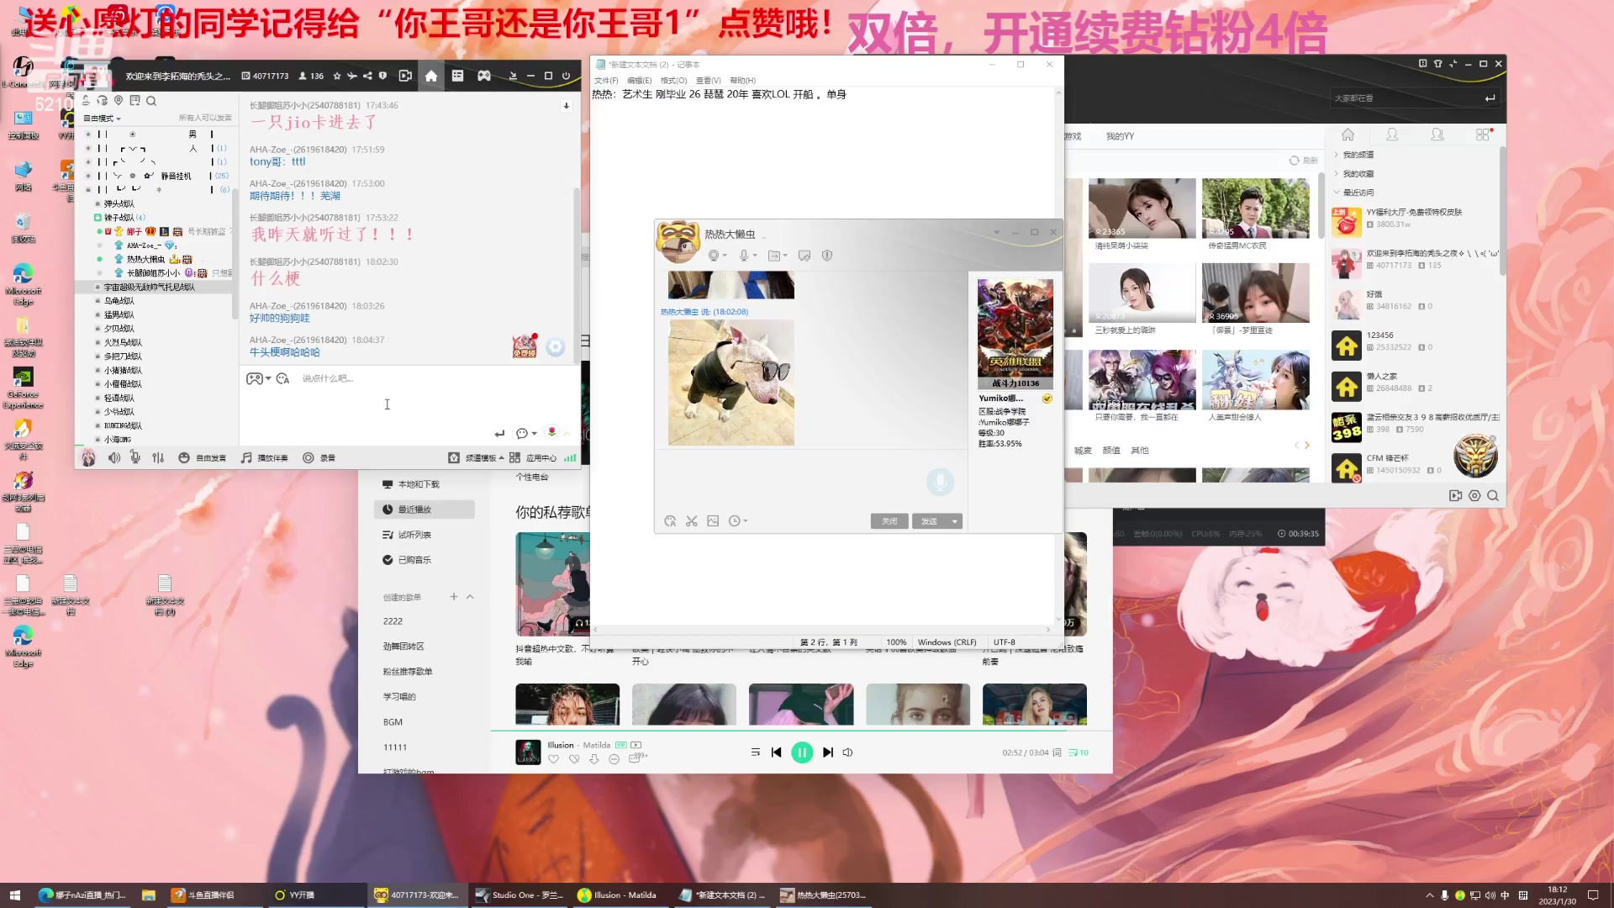Download the current song
Screen dimensions: 1614x908
594,759
